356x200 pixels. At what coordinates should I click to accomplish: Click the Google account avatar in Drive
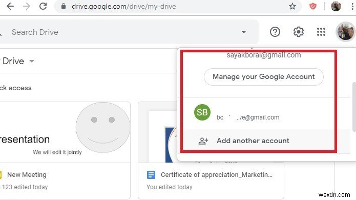346,32
